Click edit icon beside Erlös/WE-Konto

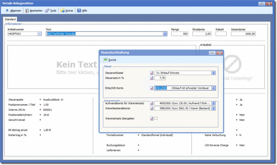(x=152, y=88)
